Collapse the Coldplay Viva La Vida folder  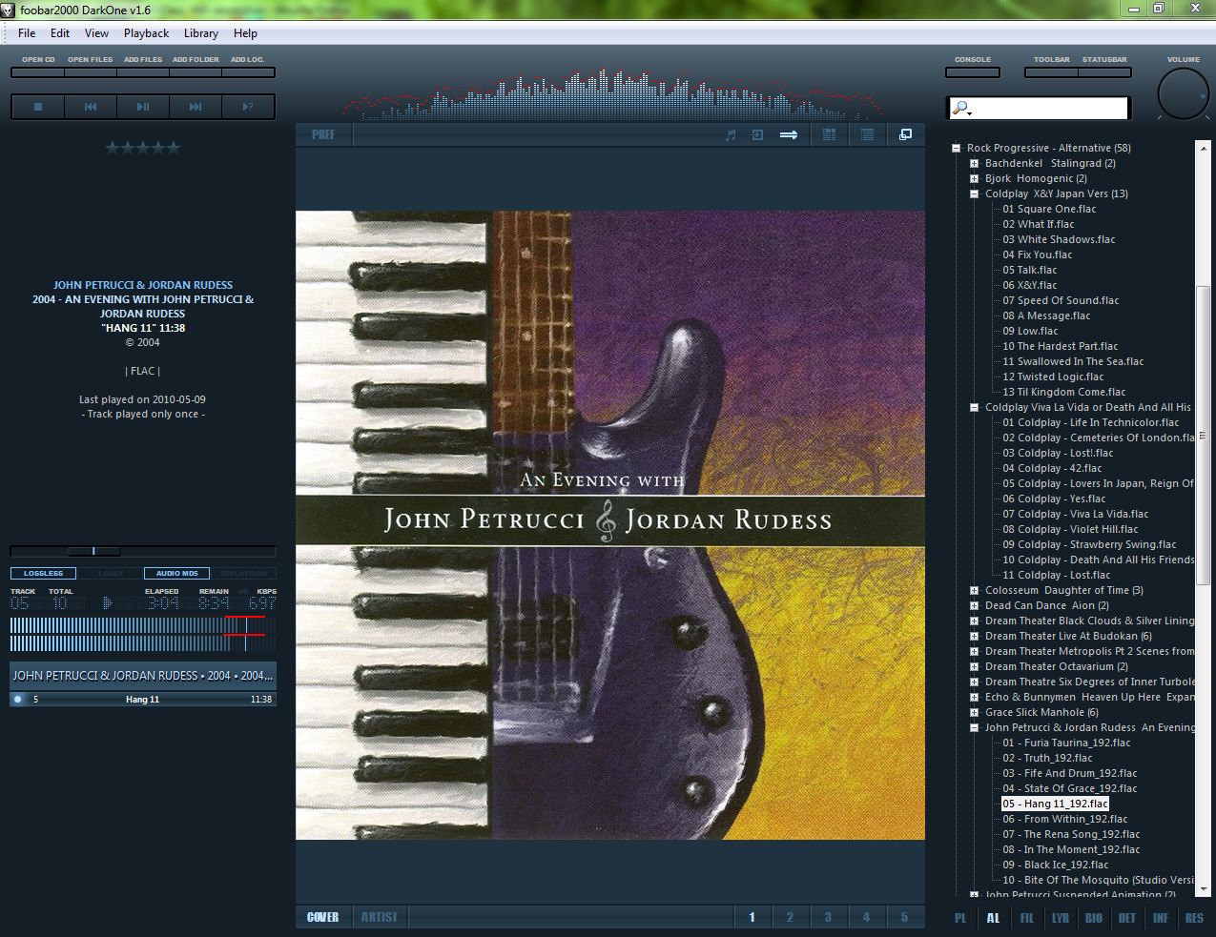pyautogui.click(x=974, y=407)
